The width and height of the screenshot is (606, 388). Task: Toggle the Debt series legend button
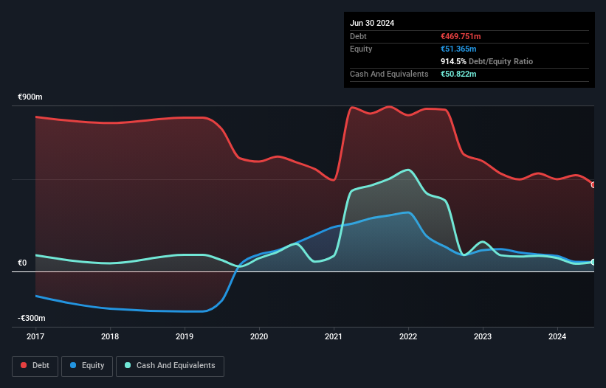35,366
